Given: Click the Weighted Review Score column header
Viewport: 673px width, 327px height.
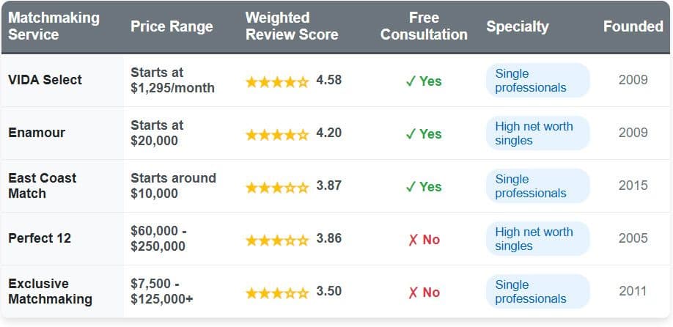Looking at the screenshot, I should click(x=292, y=26).
